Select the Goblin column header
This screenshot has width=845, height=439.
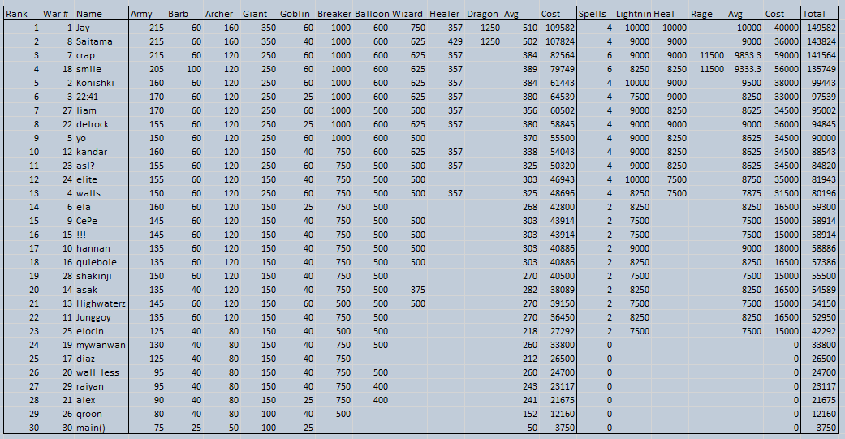point(294,14)
